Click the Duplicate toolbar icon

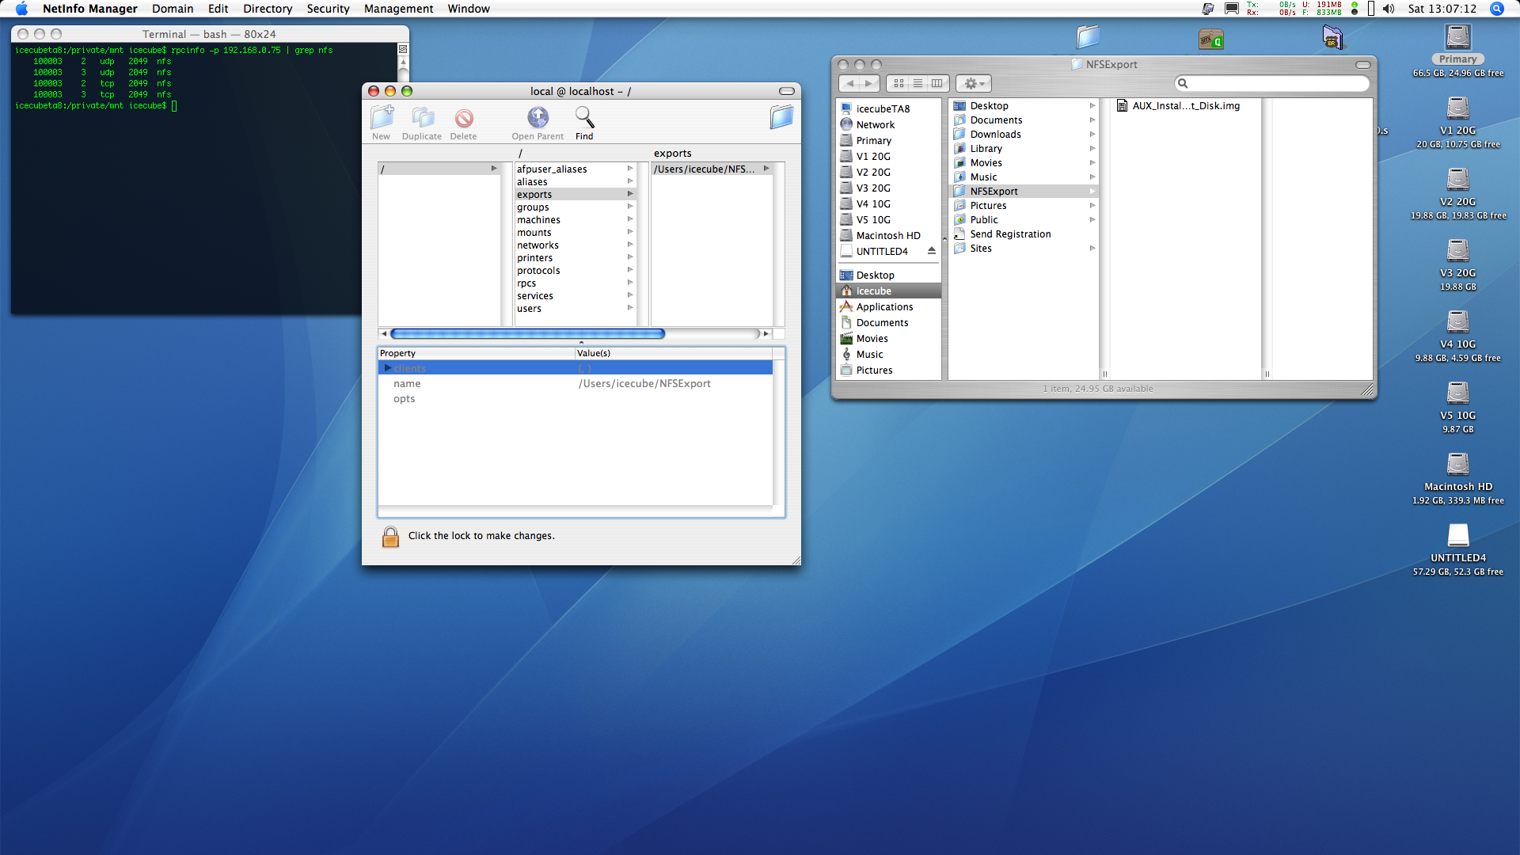[x=422, y=118]
